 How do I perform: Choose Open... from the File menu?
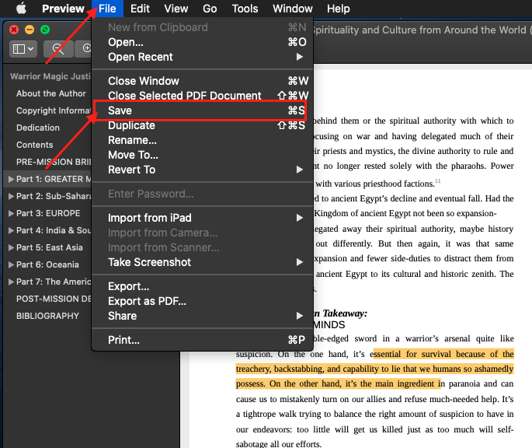click(202, 42)
